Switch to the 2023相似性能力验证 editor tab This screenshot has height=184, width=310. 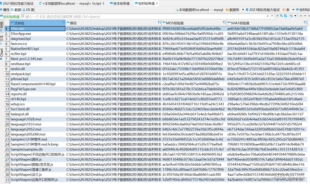pyautogui.click(x=17, y=3)
